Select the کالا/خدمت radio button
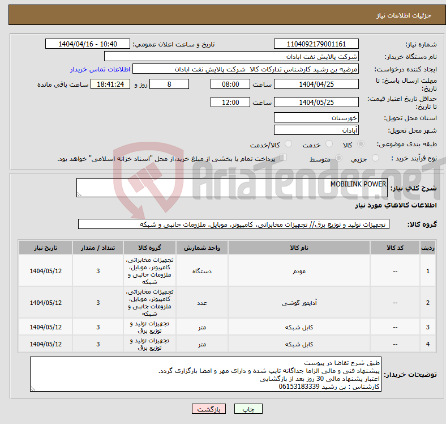The width and height of the screenshot is (446, 424). 289,144
